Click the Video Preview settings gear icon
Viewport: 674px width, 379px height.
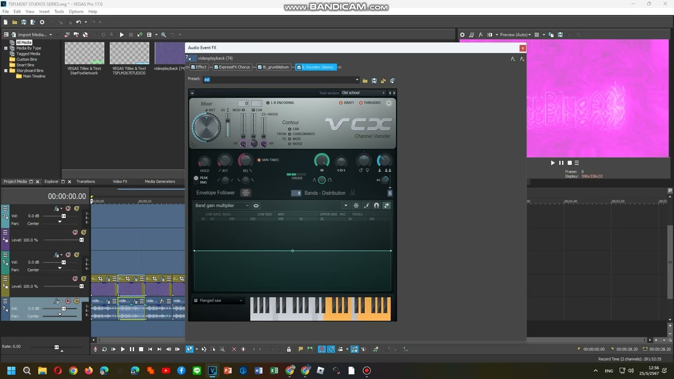tap(462, 35)
